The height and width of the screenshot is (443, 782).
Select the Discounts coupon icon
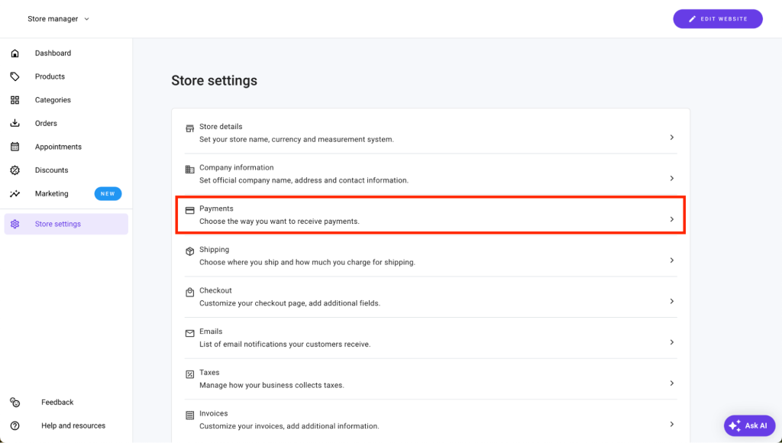[15, 170]
